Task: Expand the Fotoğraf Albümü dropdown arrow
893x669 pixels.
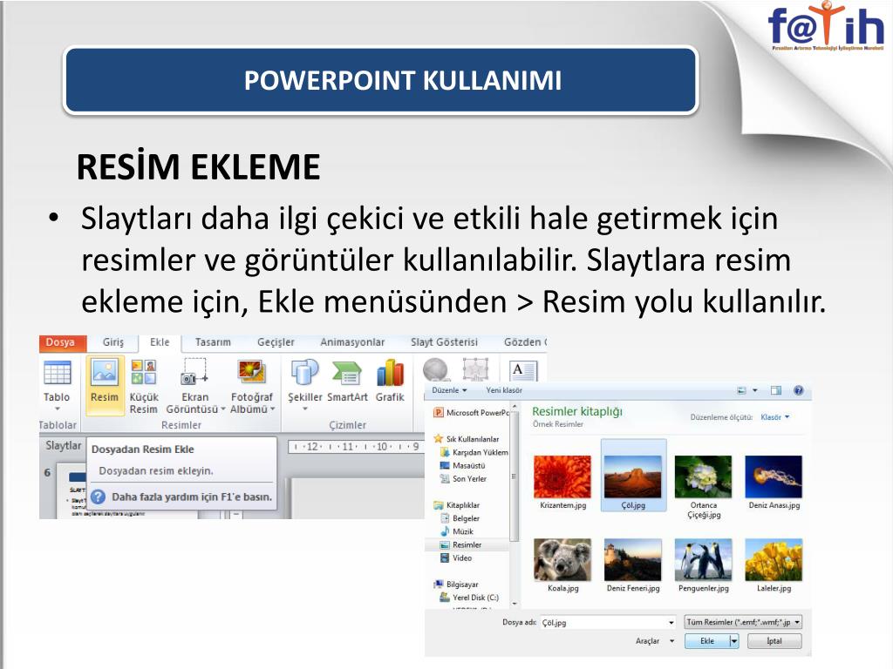Action: 273,409
